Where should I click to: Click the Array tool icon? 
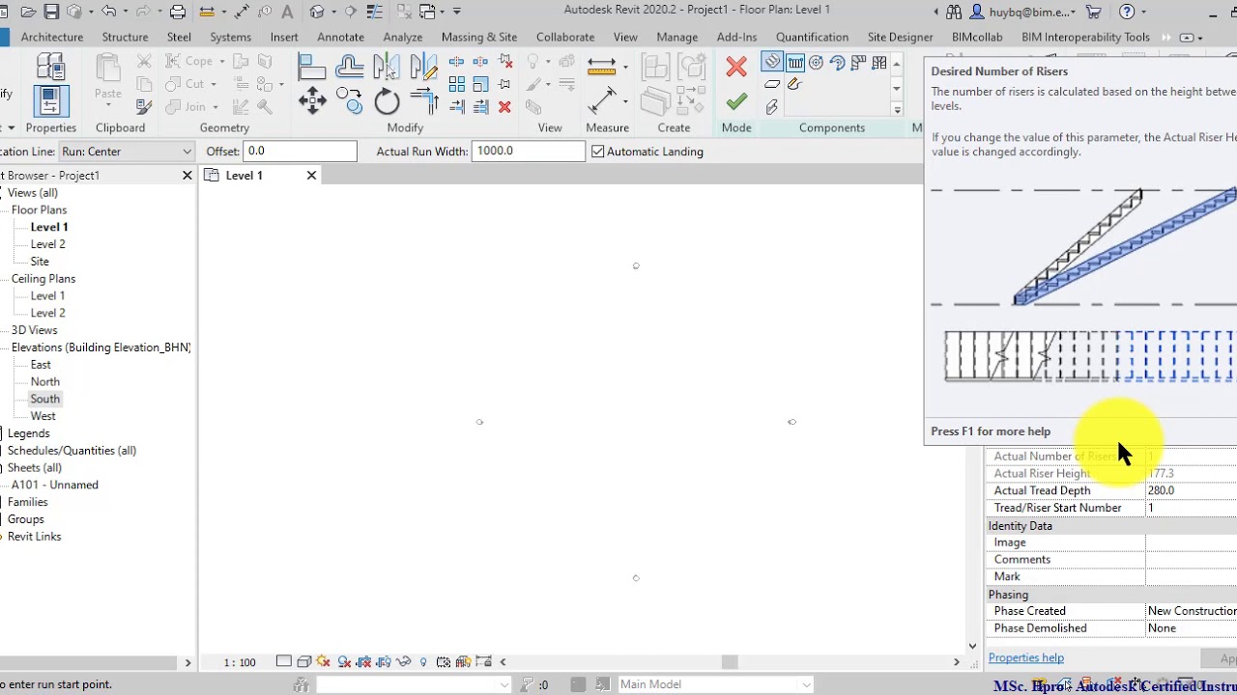pyautogui.click(x=457, y=85)
